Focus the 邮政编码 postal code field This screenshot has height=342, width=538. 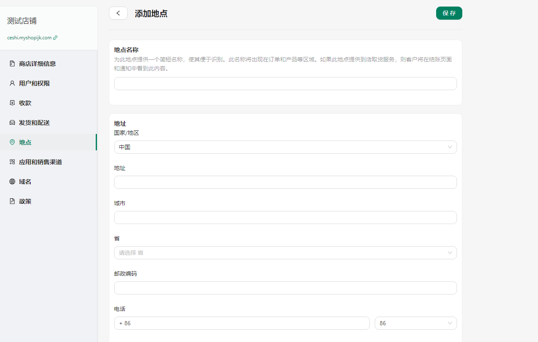285,288
